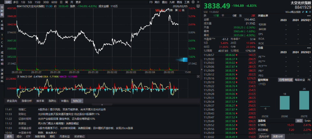The width and height of the screenshot is (312, 139).
Task: Open the 成交明细 sidebar view
Action: [x=2, y=58]
